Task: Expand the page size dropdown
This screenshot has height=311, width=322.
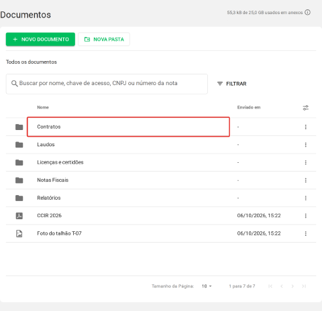Action: click(x=207, y=286)
